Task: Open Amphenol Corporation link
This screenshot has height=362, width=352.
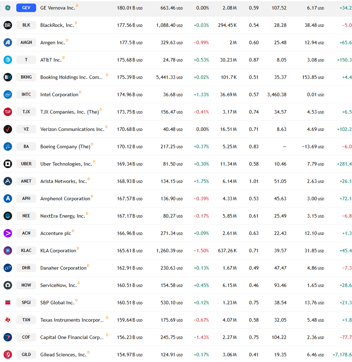Action: [65, 199]
